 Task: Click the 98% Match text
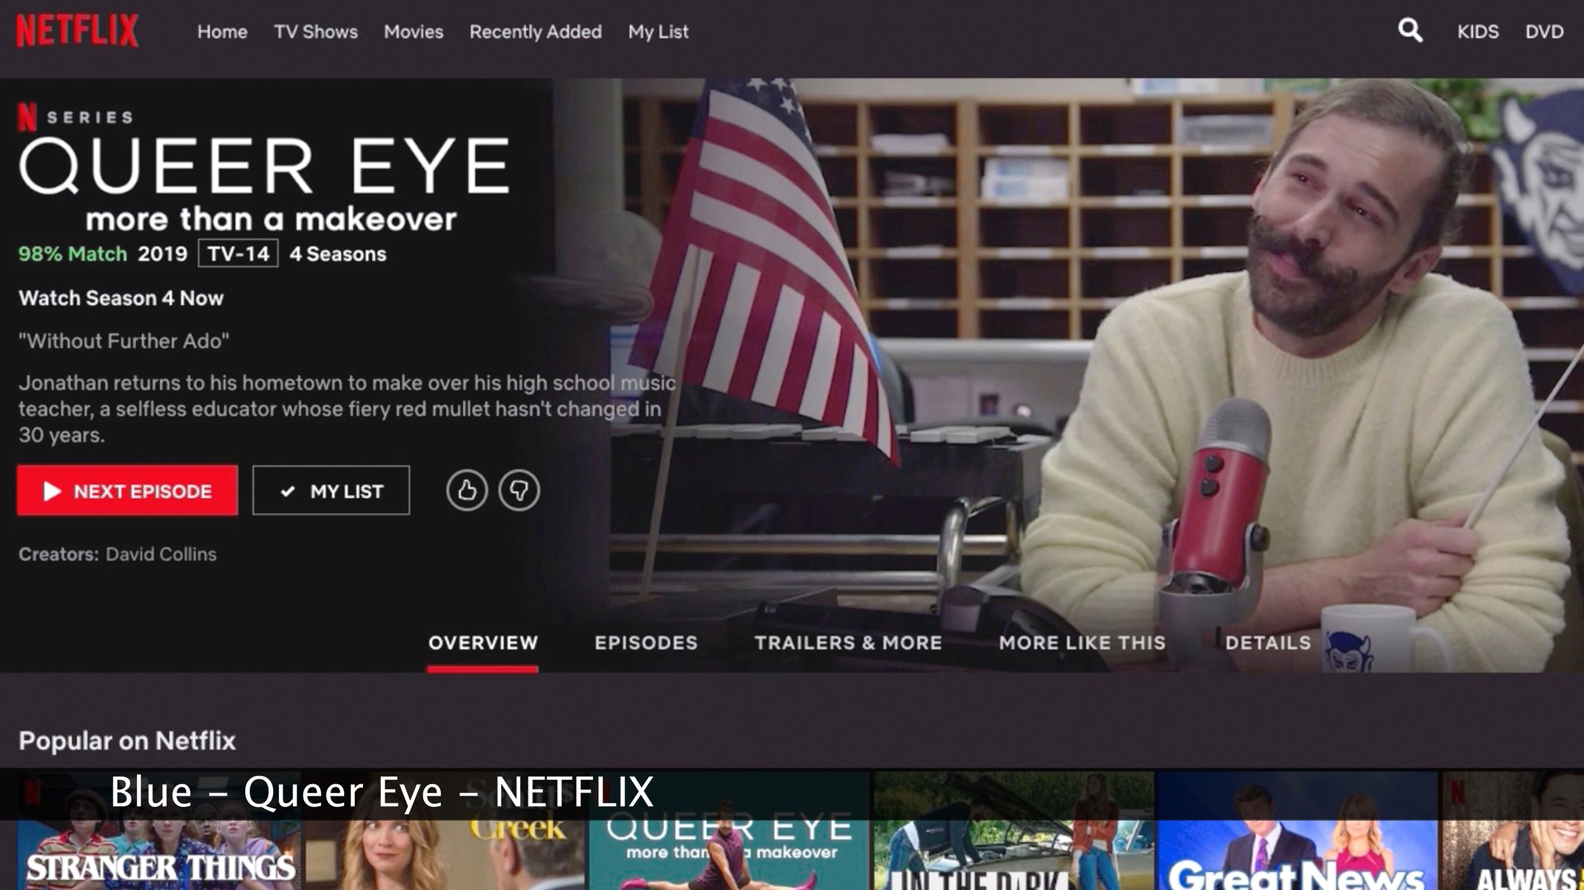(73, 254)
